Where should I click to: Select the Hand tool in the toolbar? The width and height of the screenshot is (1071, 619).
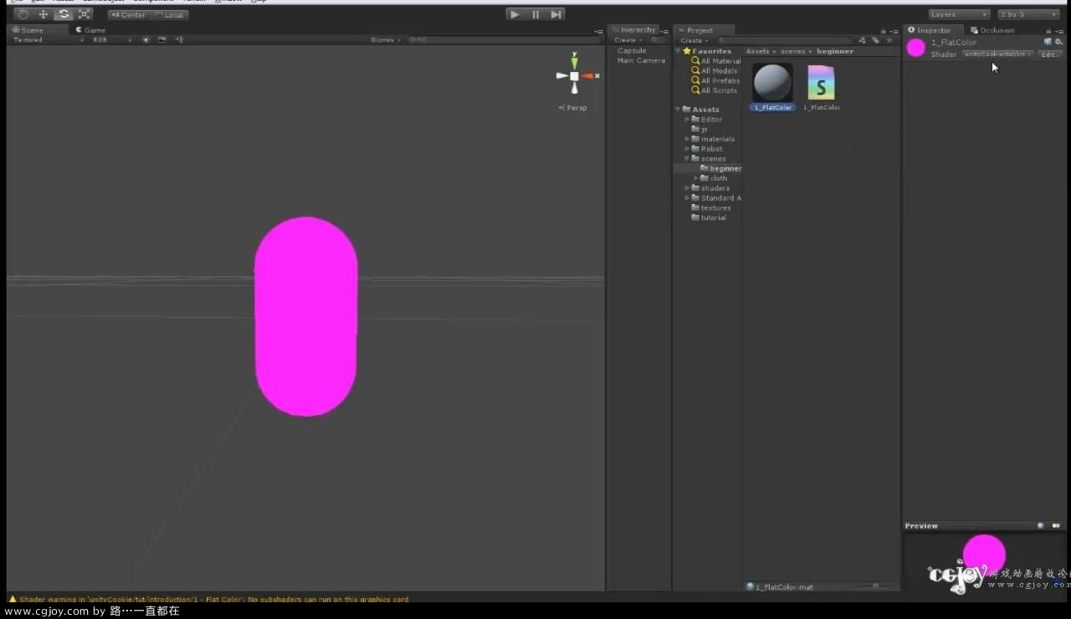(x=23, y=14)
